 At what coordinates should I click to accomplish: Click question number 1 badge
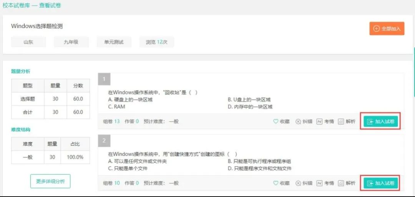tap(104, 79)
